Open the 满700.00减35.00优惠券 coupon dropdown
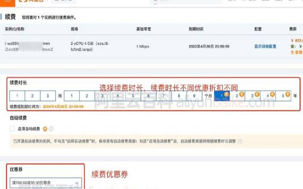The image size is (303, 189). (x=46, y=183)
